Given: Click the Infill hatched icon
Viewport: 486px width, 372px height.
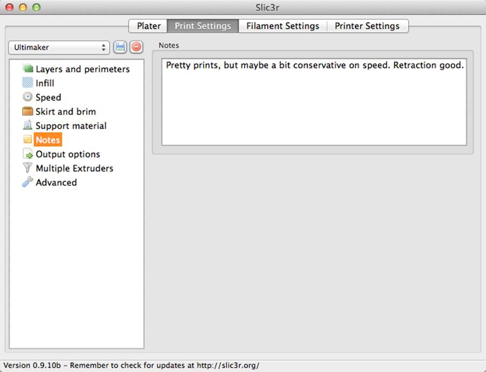Looking at the screenshot, I should pyautogui.click(x=28, y=83).
